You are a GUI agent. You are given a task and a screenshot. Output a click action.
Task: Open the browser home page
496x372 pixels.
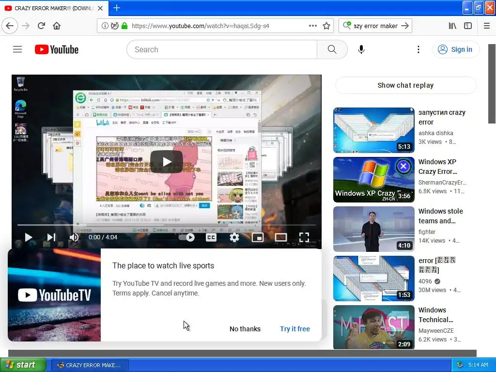57,26
